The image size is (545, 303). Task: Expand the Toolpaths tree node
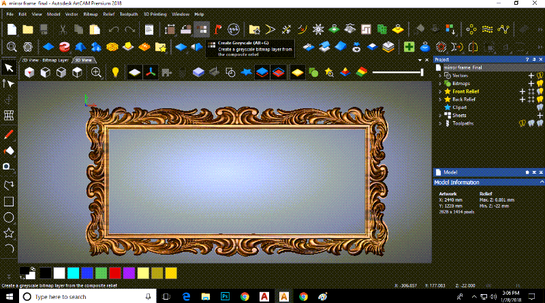(440, 123)
